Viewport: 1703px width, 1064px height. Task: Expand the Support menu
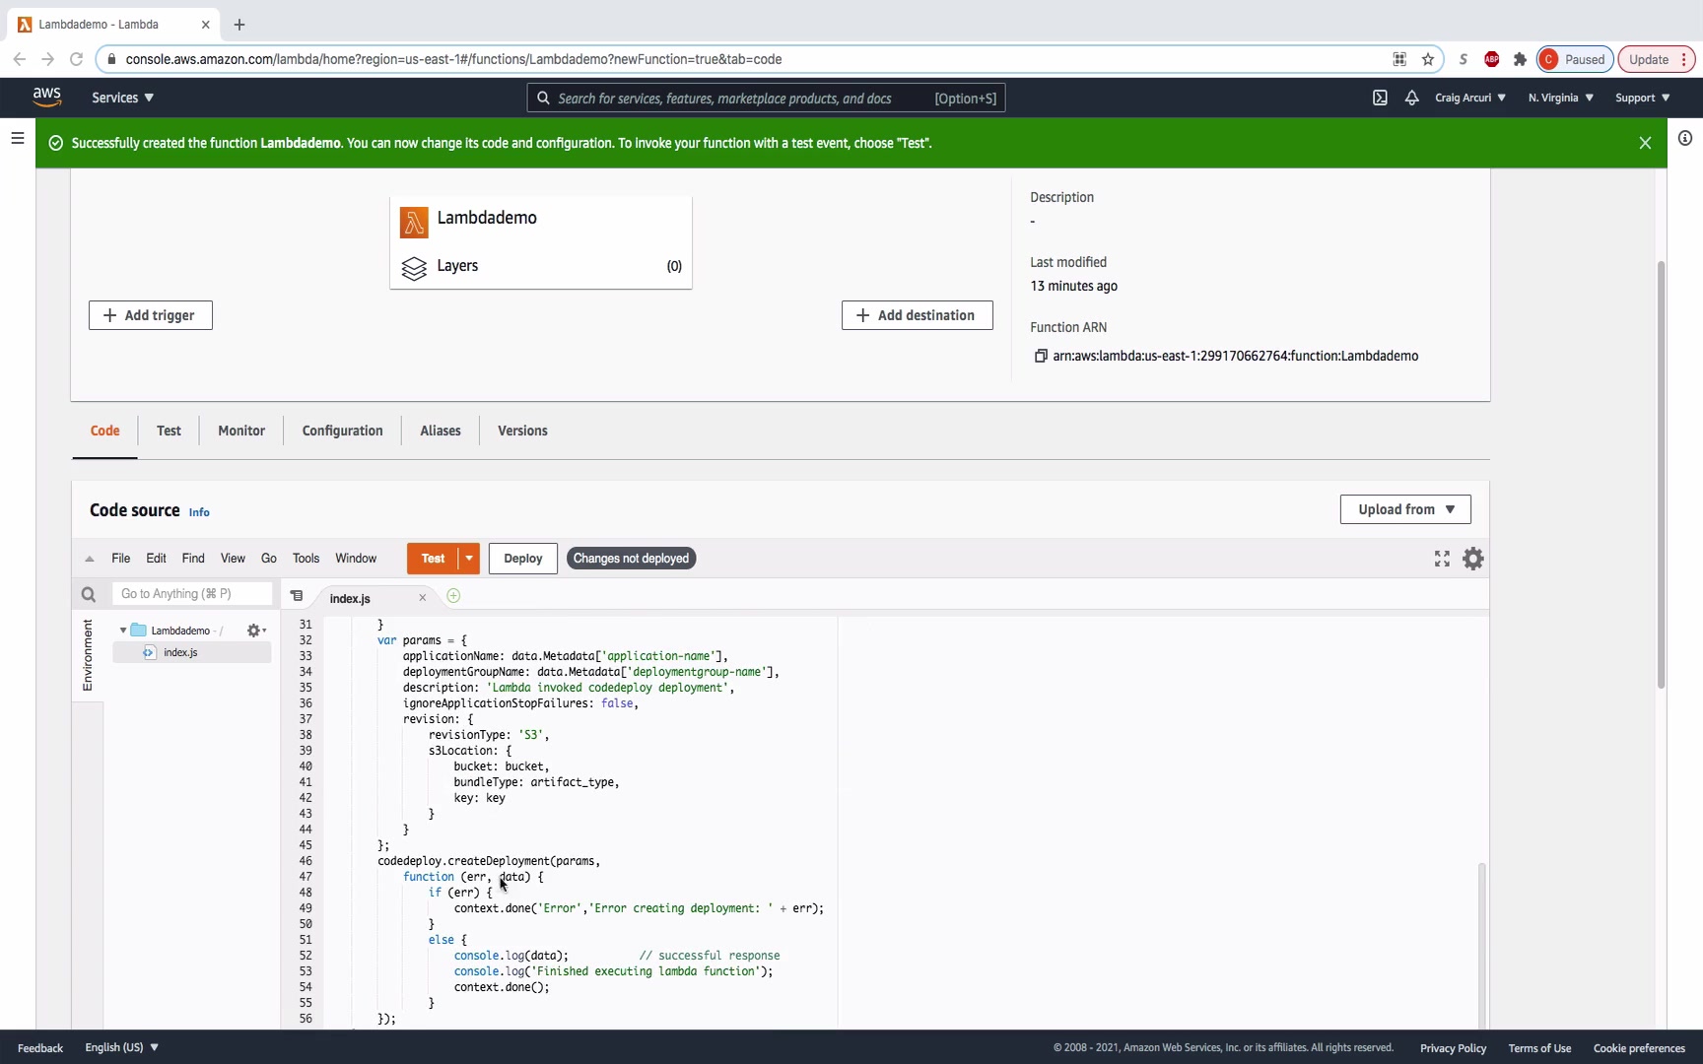(1643, 98)
